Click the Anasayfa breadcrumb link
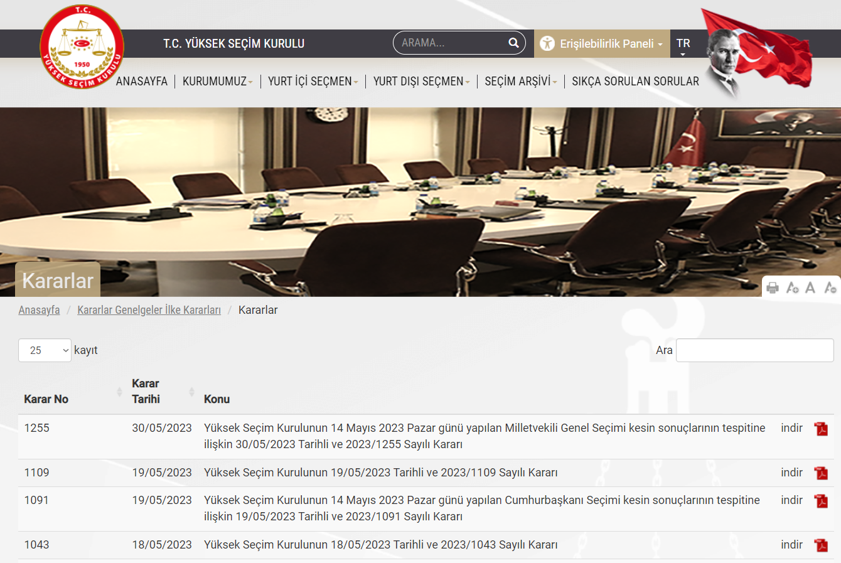The image size is (841, 563). click(x=39, y=310)
